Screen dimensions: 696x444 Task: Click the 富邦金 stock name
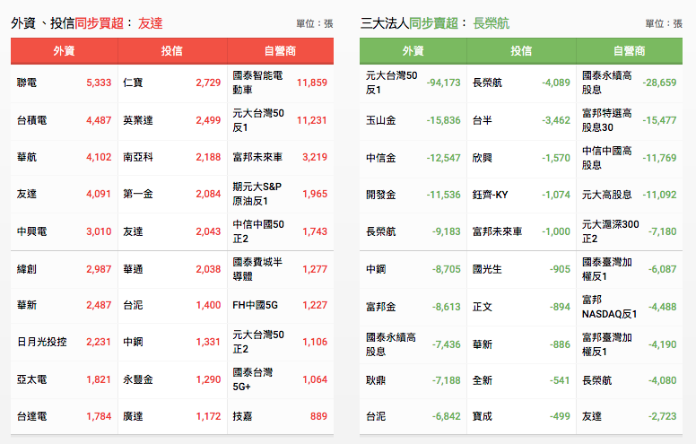(x=381, y=307)
